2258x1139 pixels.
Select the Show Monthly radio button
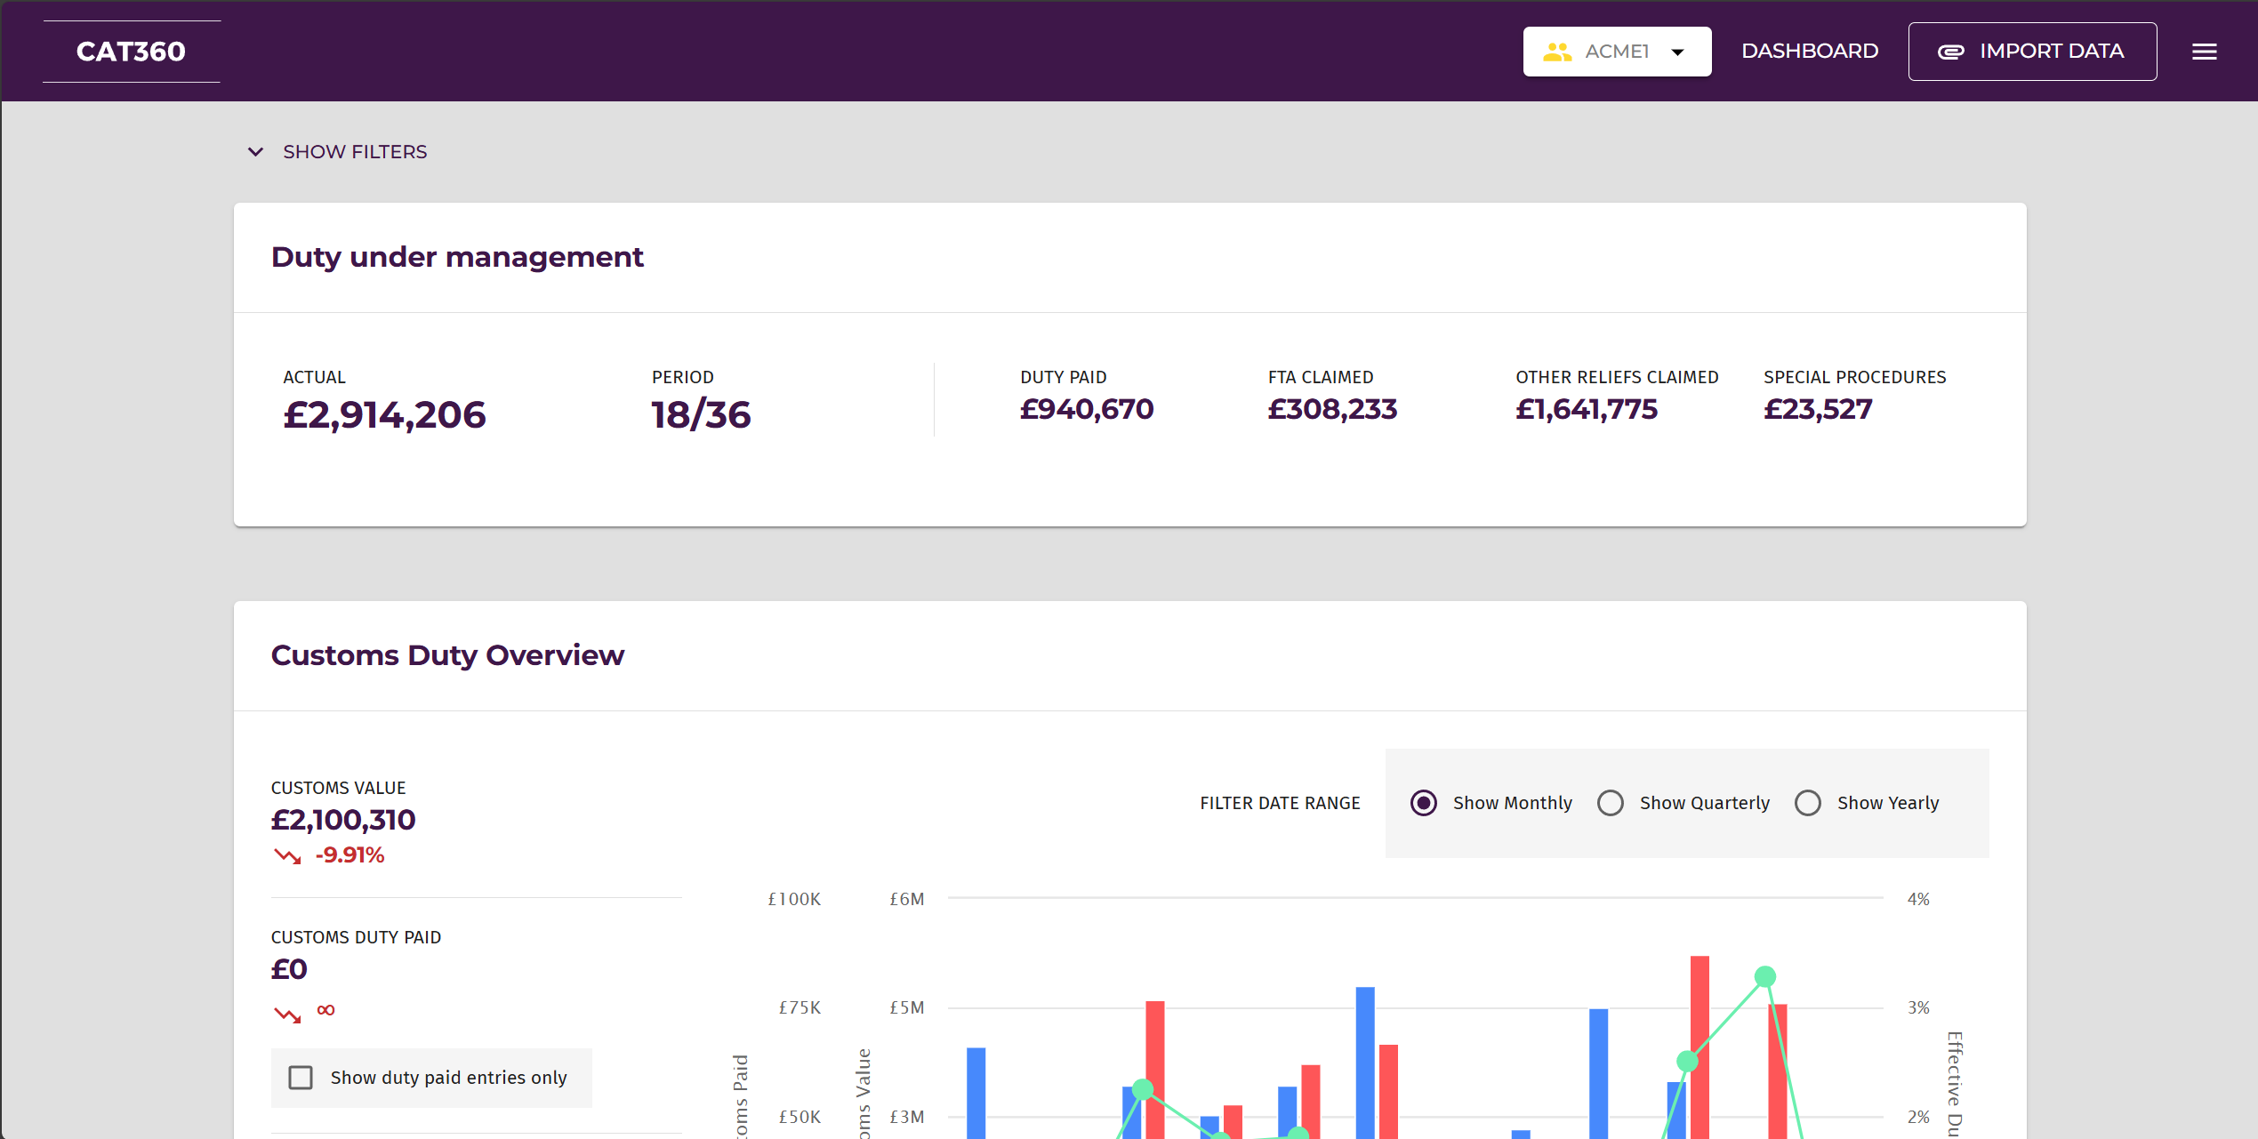[x=1424, y=803]
